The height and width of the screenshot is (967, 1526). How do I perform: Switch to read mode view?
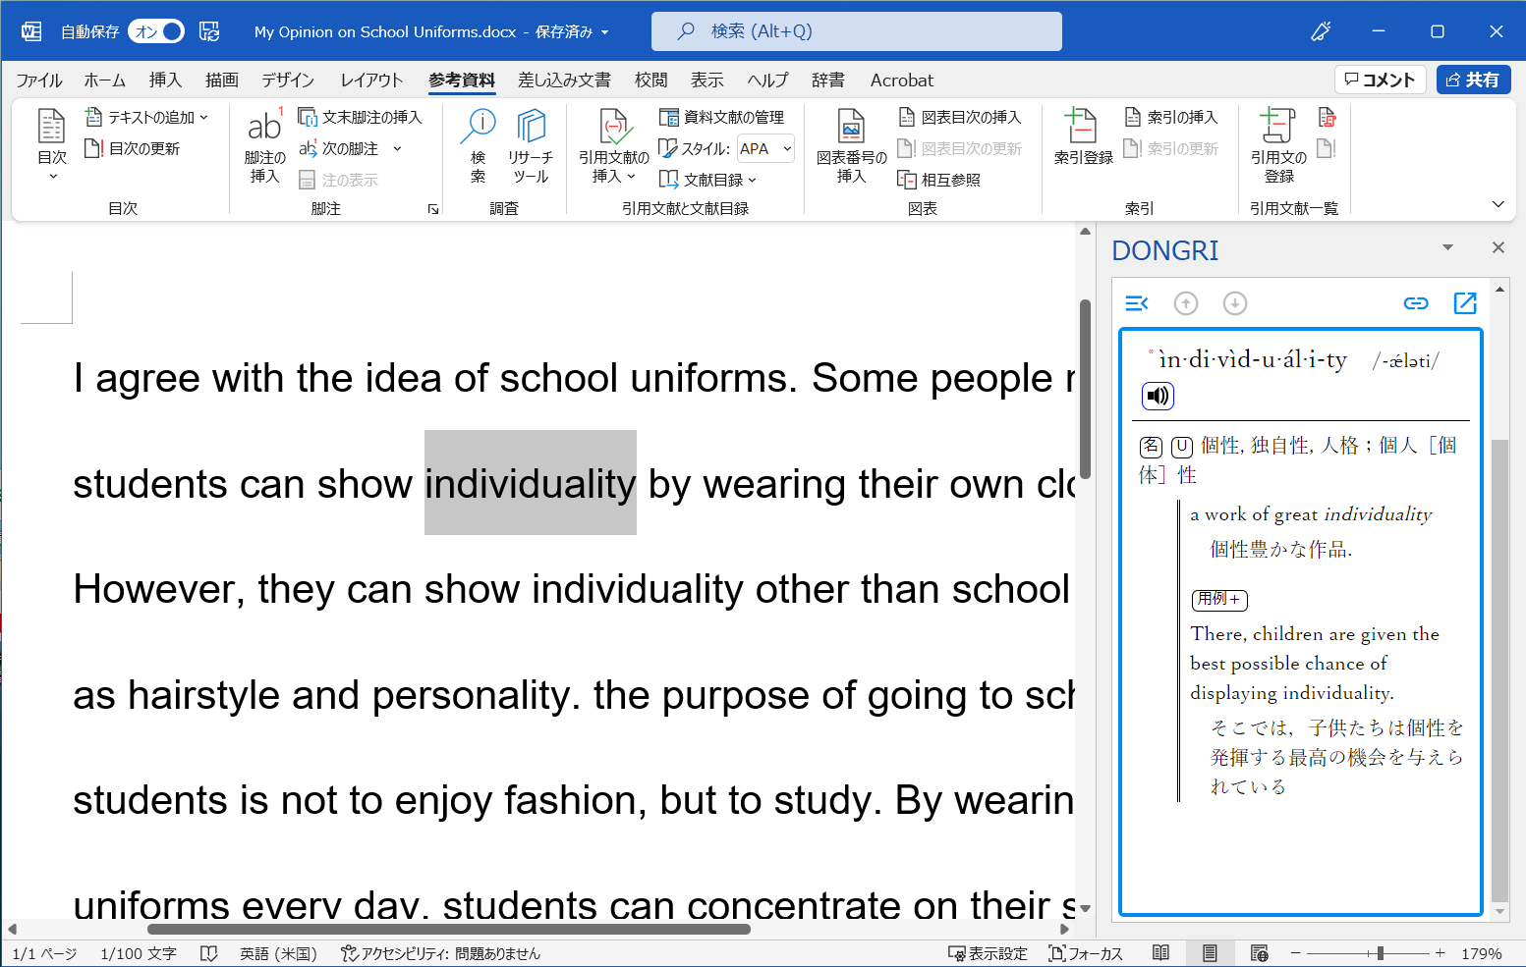(x=1160, y=953)
